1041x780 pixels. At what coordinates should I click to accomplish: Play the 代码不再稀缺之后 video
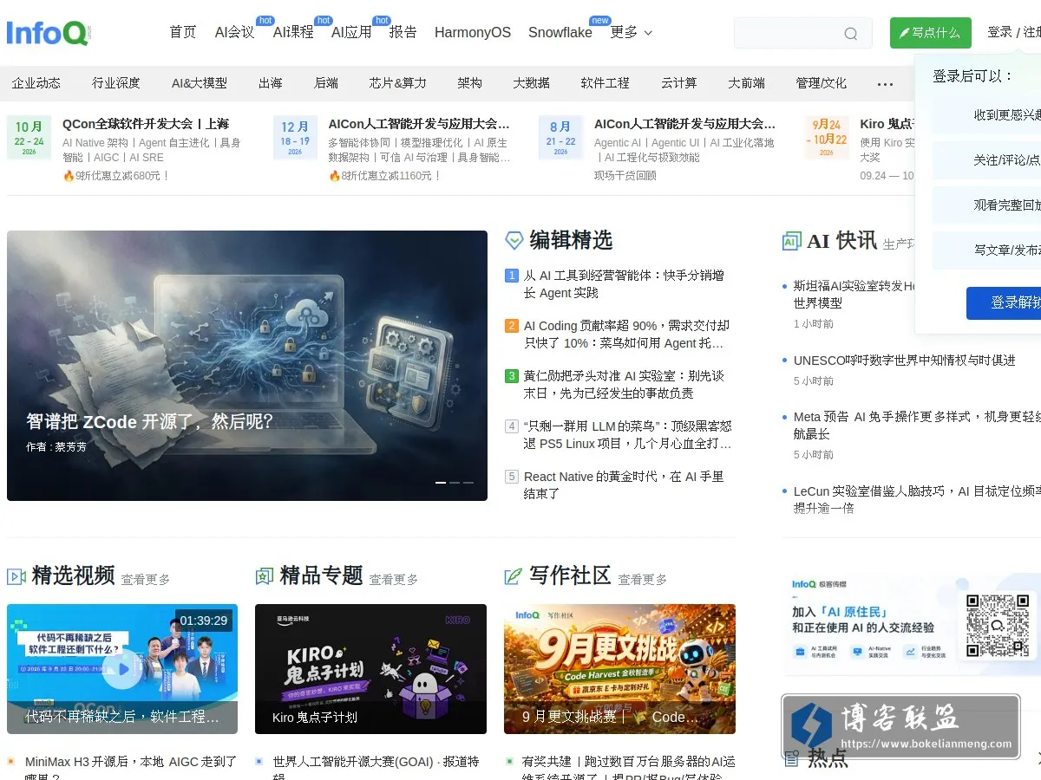click(x=122, y=669)
